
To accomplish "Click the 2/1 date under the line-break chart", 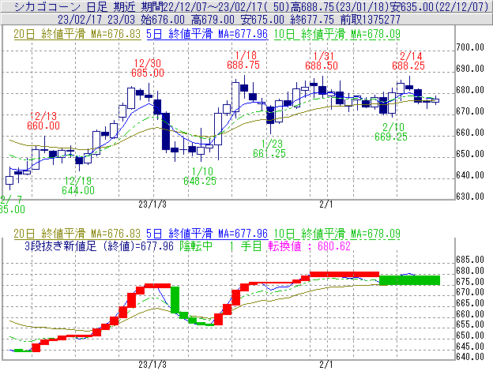I will tap(326, 365).
